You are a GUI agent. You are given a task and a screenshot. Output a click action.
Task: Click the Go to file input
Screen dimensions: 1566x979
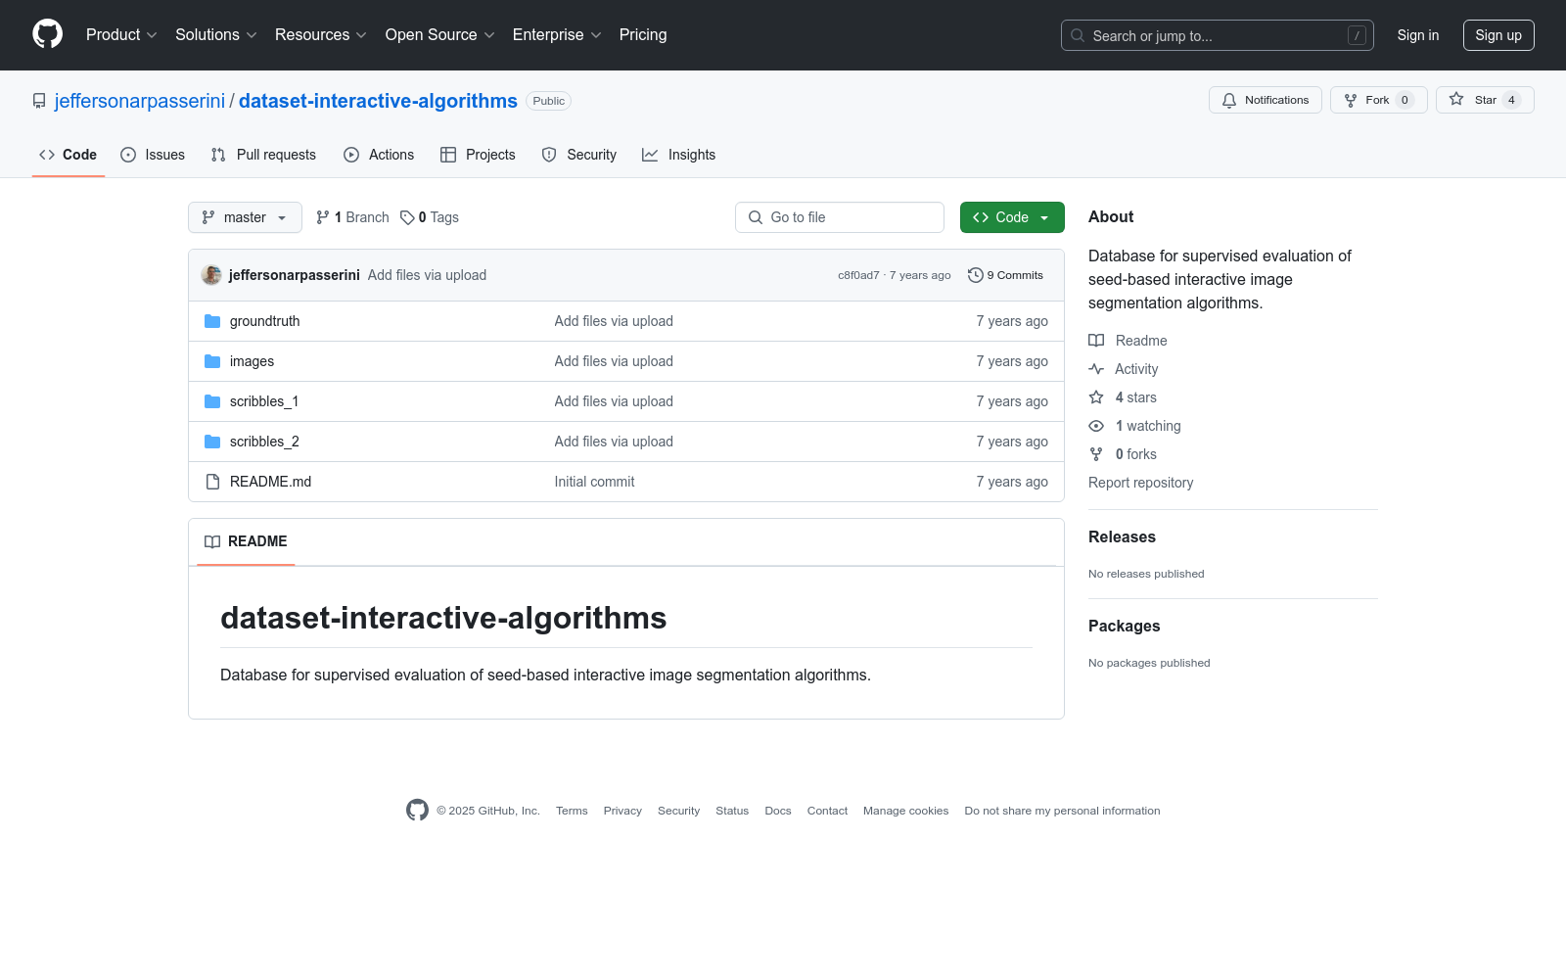(x=840, y=217)
